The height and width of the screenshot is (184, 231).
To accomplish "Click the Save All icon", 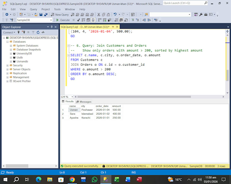I will tap(46, 15).
